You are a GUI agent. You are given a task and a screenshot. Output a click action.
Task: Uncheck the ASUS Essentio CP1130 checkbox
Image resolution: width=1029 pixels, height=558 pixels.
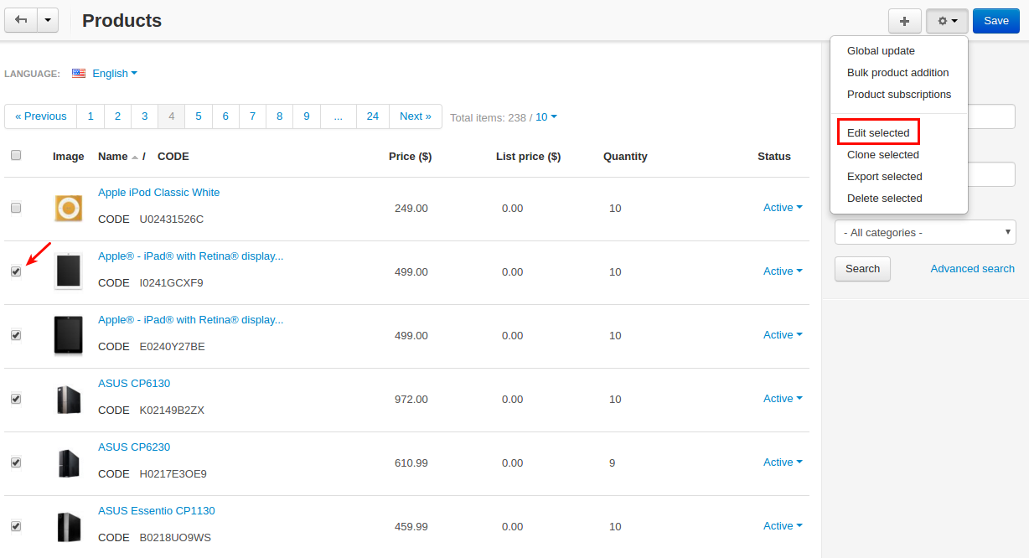point(16,526)
